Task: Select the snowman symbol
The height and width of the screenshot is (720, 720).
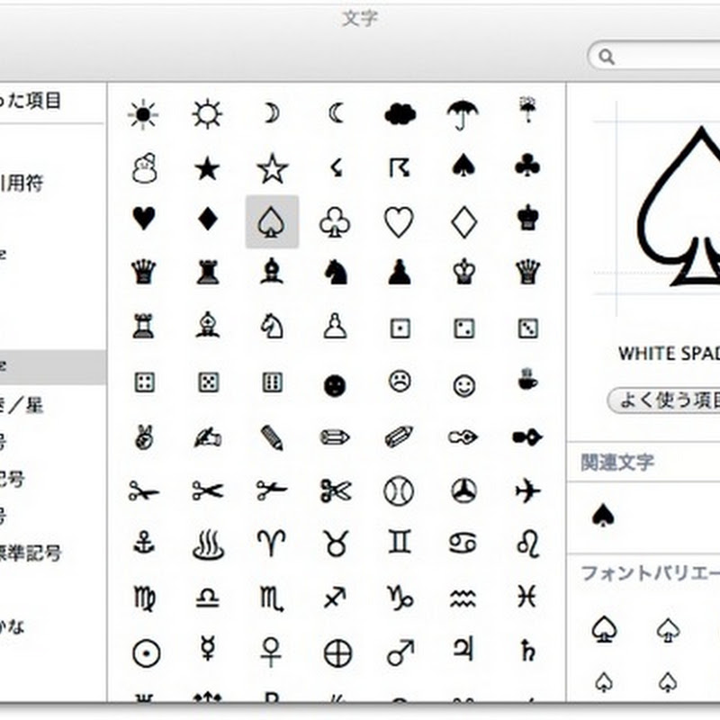Action: (144, 168)
